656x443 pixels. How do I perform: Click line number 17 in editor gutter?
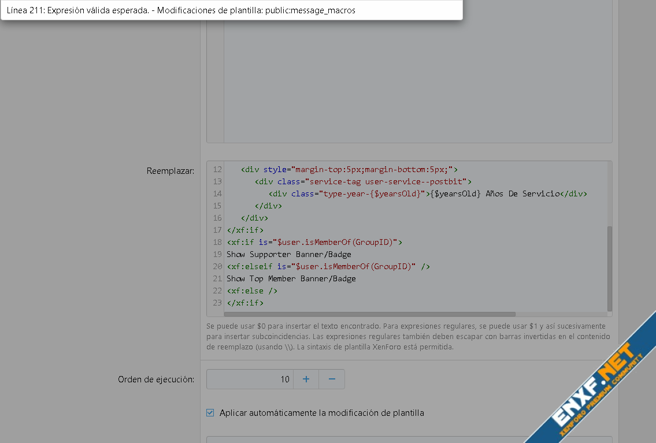click(217, 230)
